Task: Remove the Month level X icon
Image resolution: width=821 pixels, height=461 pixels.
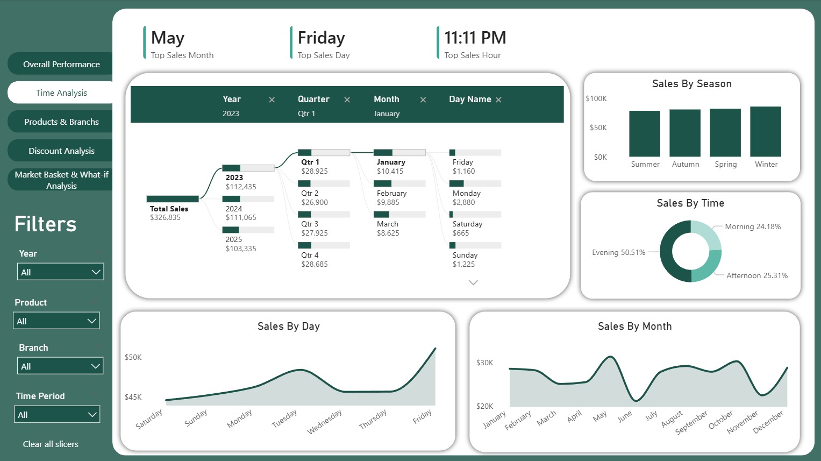Action: [x=423, y=100]
